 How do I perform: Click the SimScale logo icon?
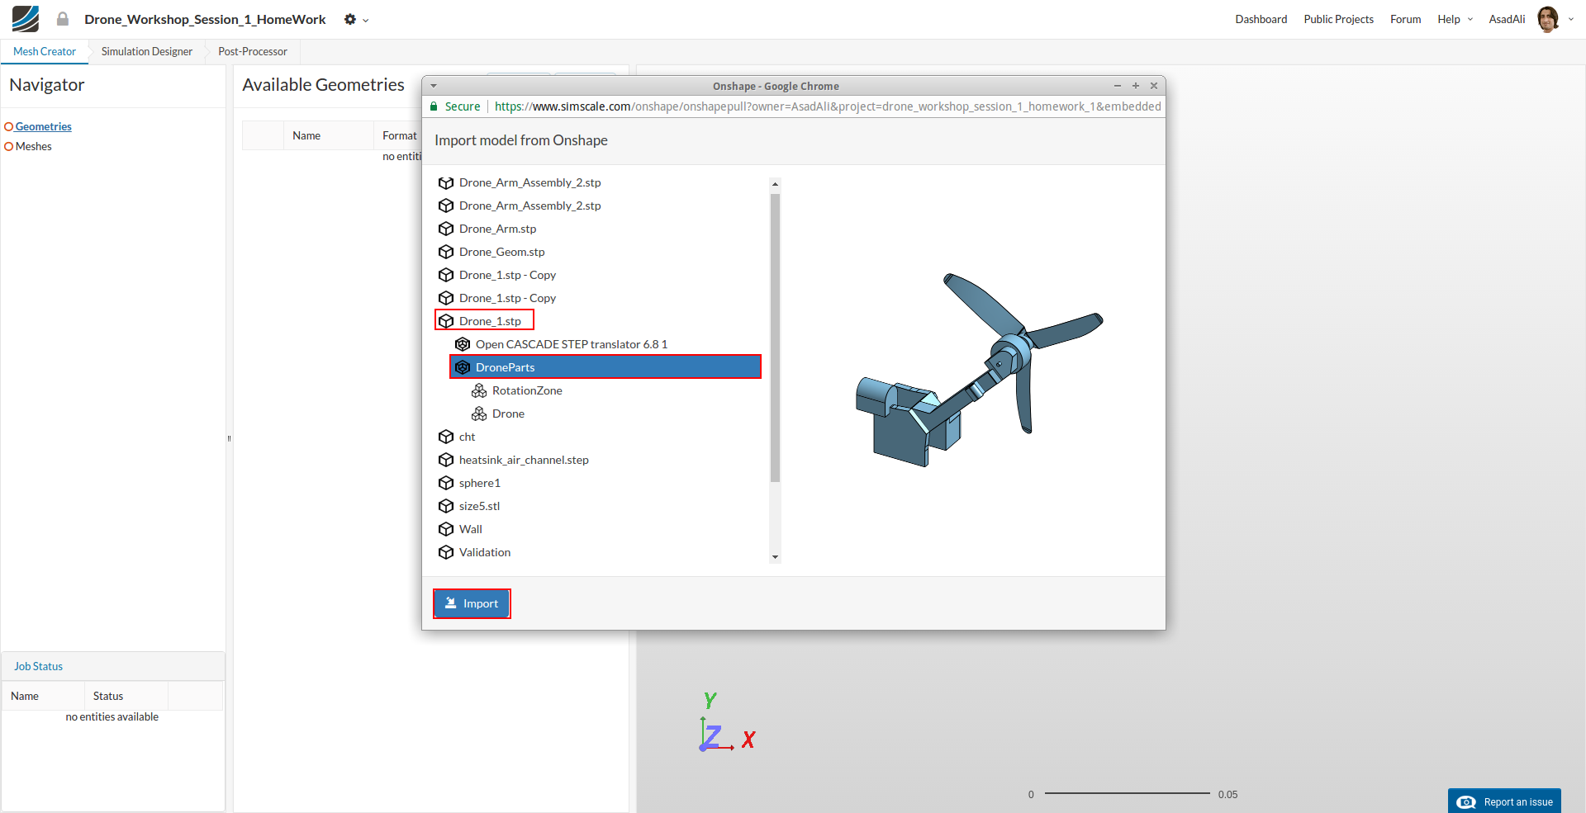pyautogui.click(x=26, y=19)
